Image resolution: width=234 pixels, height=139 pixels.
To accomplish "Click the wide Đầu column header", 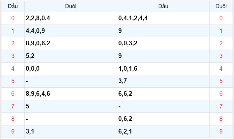I will [x=163, y=6].
